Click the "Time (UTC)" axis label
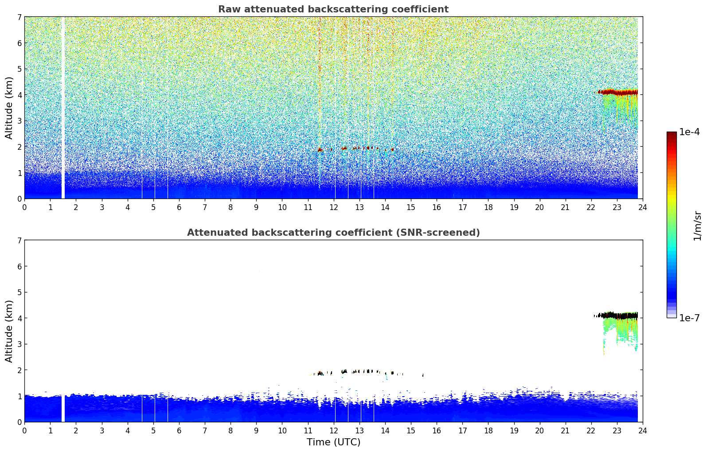 point(333,442)
